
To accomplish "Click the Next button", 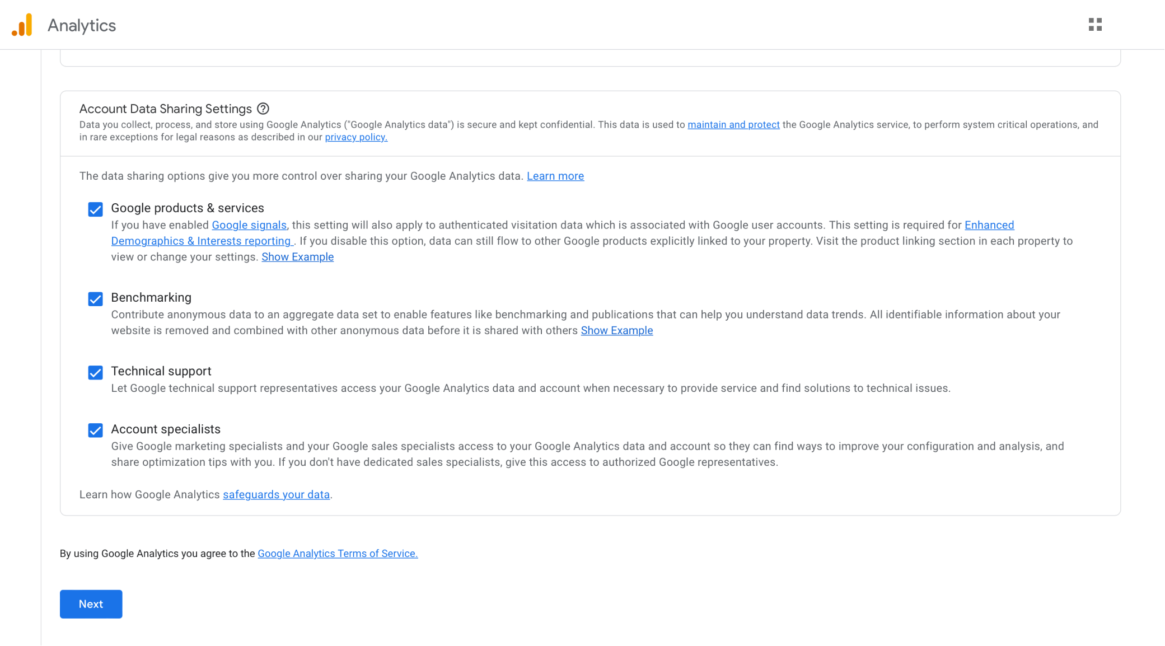I will pyautogui.click(x=91, y=604).
